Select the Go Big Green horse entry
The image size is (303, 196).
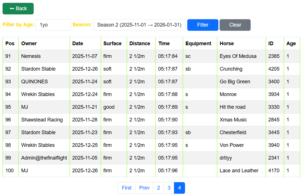(235, 82)
